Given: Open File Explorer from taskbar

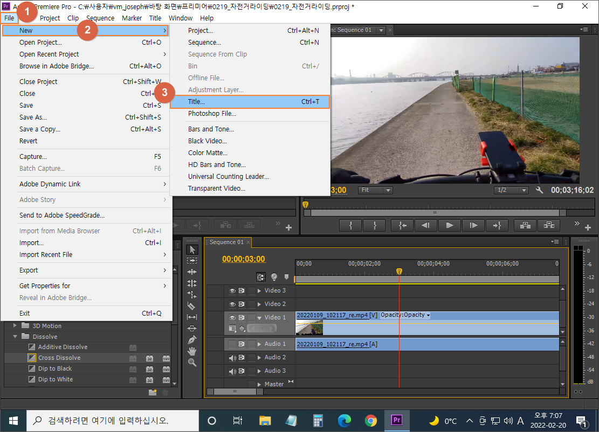Looking at the screenshot, I should point(265,421).
